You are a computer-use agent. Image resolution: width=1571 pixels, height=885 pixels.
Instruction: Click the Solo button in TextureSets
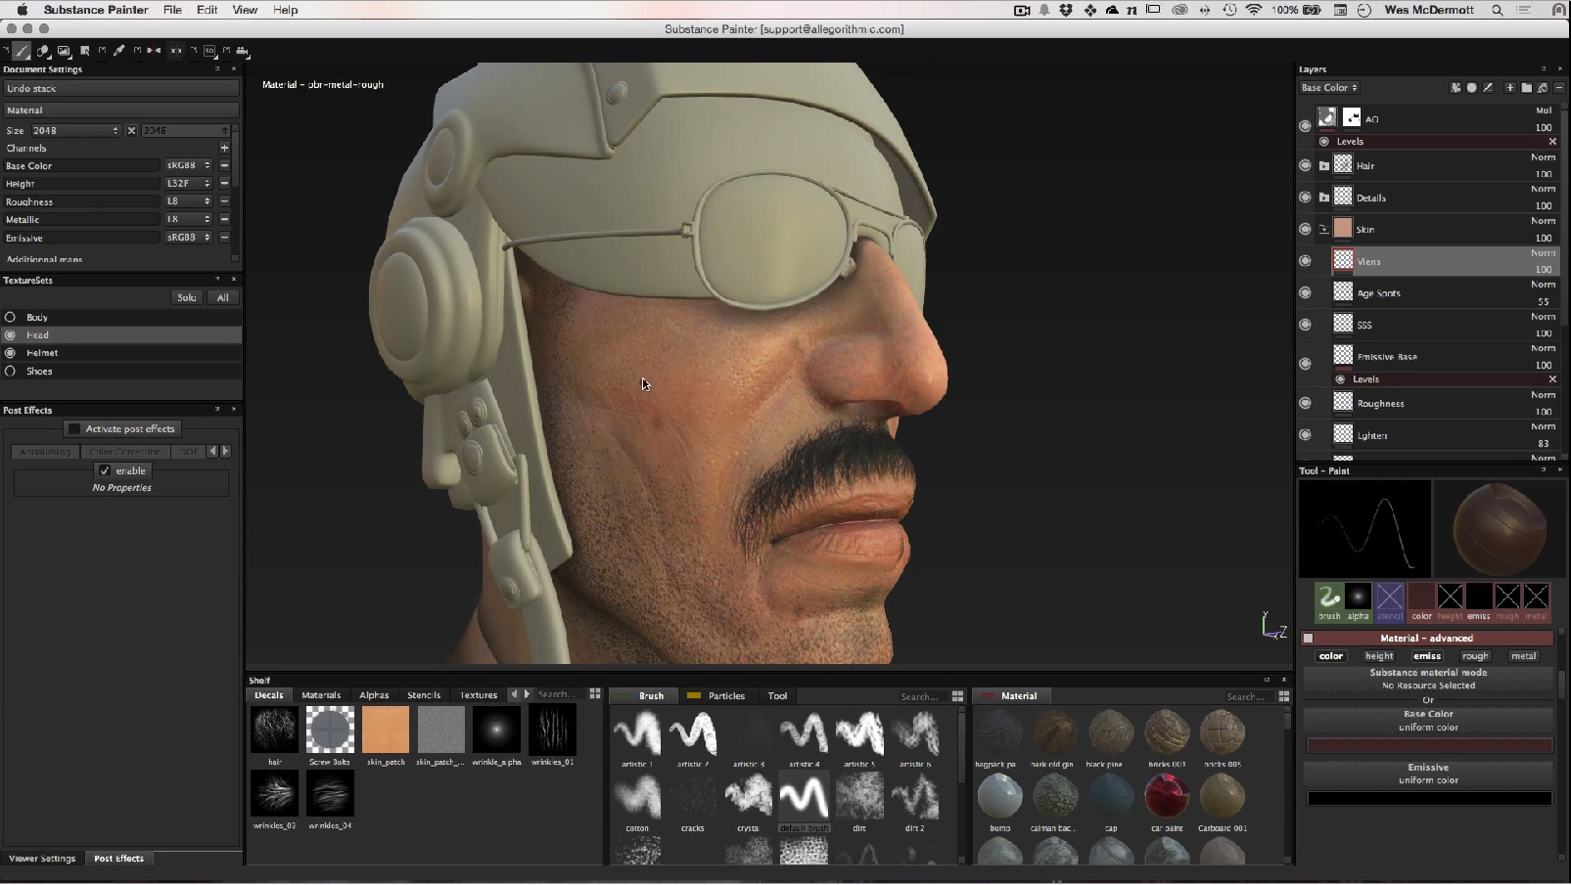click(186, 298)
